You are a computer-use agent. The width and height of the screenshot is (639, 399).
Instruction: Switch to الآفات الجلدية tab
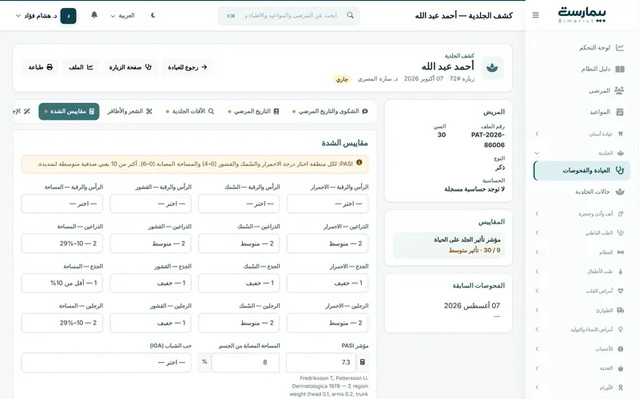coord(190,111)
